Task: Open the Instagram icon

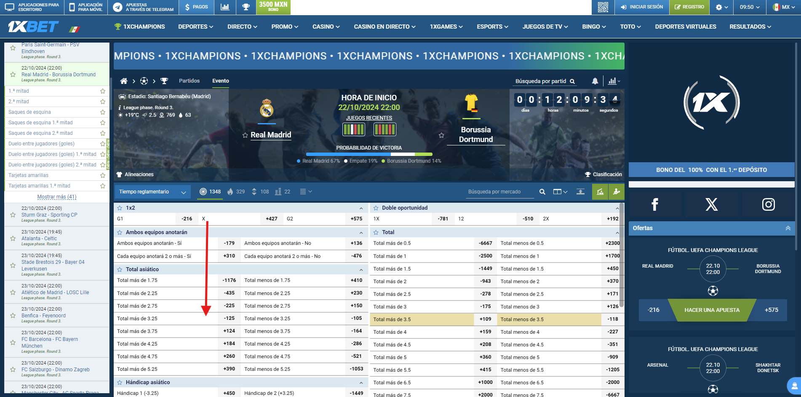Action: coord(769,204)
